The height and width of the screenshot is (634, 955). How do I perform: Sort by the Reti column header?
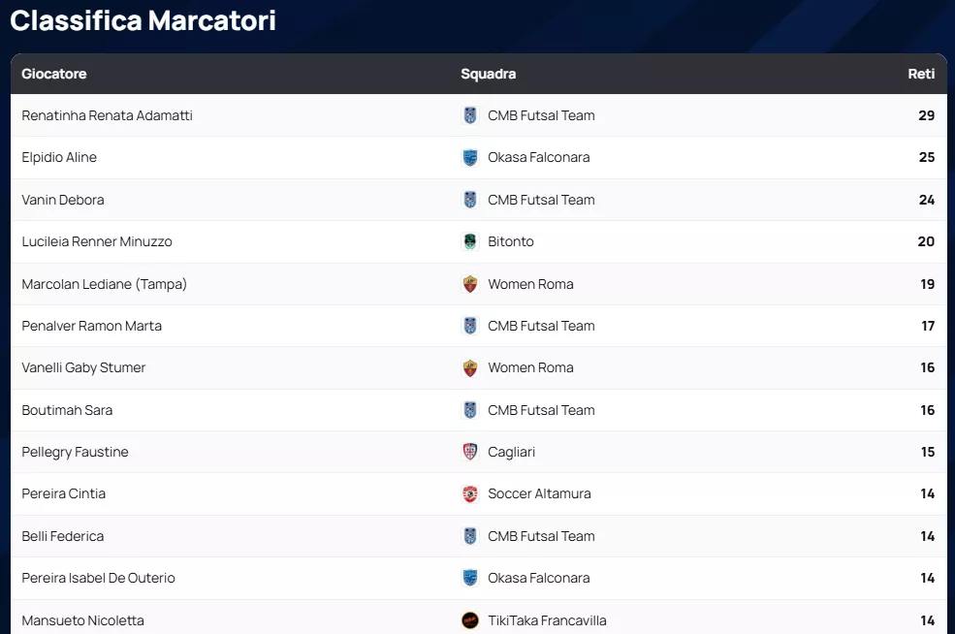coord(921,74)
